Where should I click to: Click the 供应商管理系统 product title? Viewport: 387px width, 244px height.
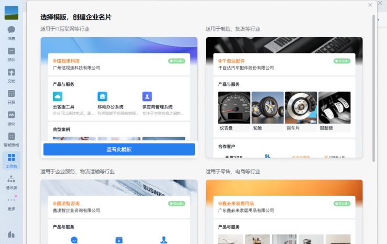[157, 107]
